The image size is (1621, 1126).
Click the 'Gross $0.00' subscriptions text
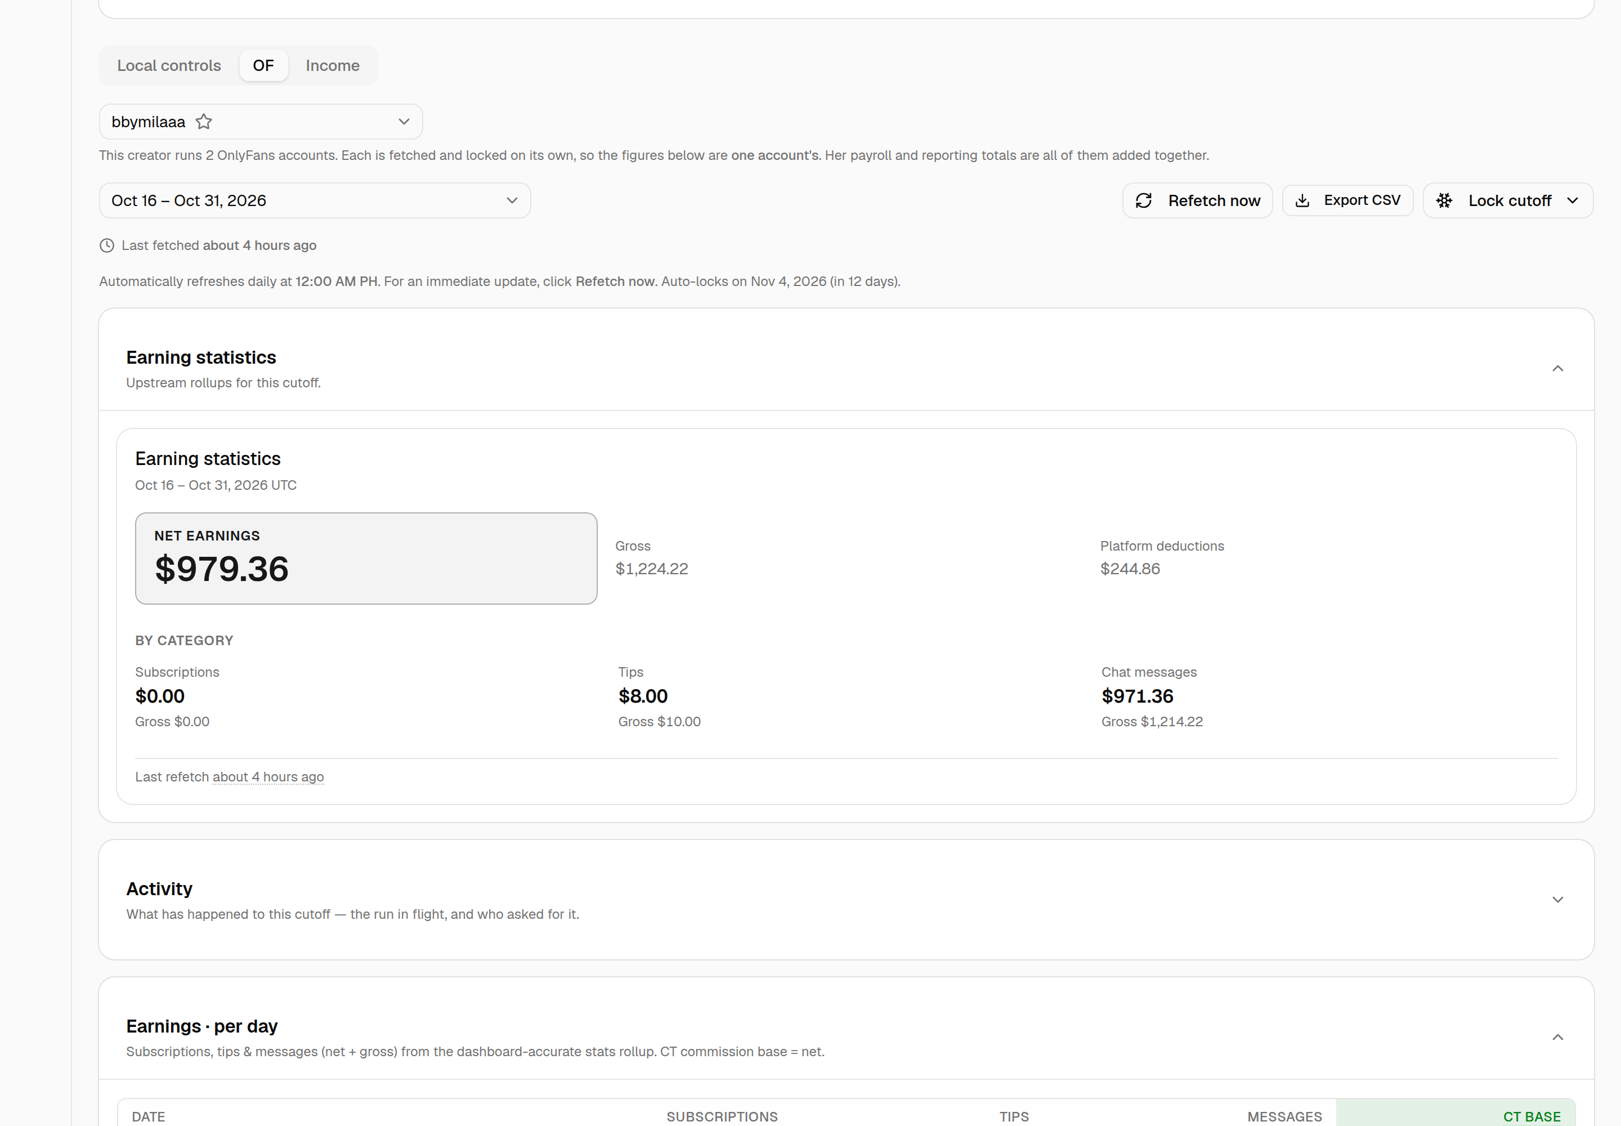click(x=172, y=722)
